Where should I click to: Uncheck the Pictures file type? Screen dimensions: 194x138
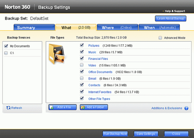click(x=82, y=45)
